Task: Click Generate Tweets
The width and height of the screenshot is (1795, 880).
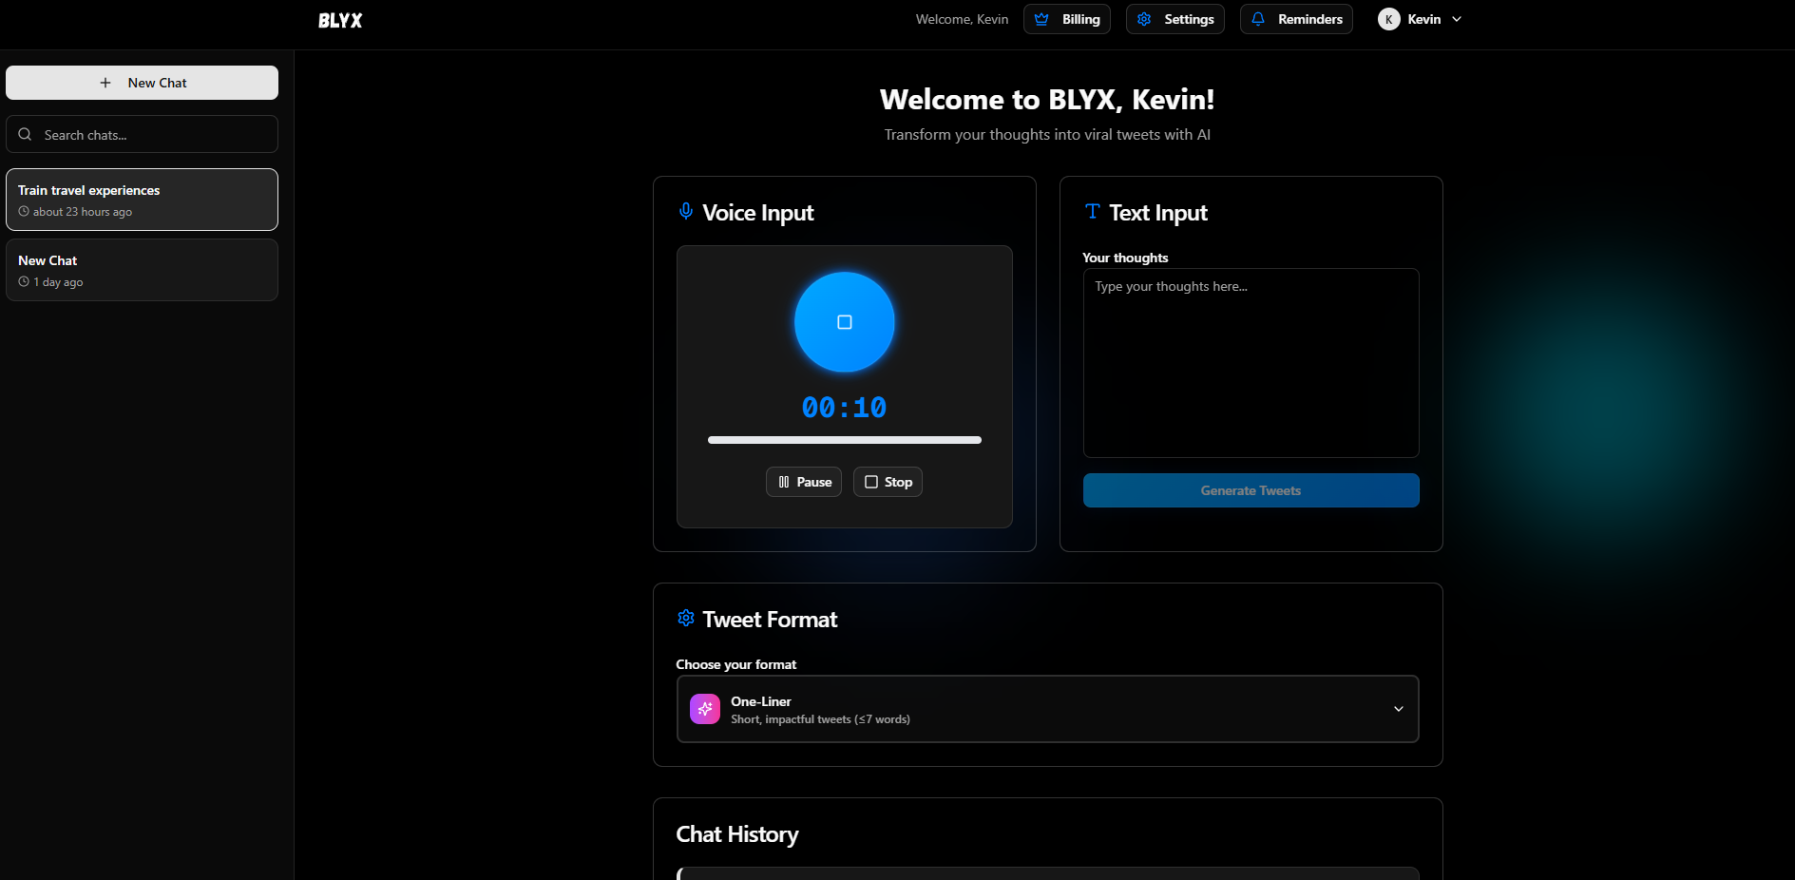Action: click(x=1251, y=490)
